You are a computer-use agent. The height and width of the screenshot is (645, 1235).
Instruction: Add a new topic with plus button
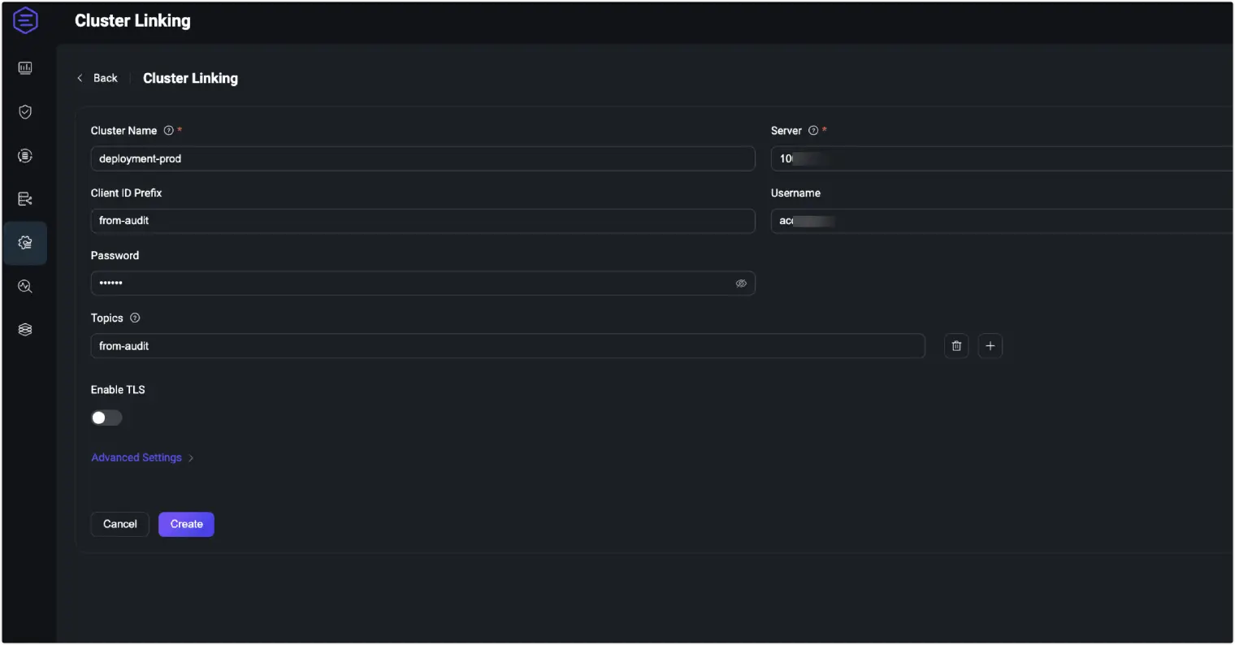tap(990, 346)
